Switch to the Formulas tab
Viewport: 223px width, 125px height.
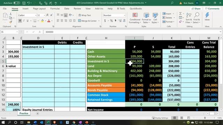(x=55, y=9)
